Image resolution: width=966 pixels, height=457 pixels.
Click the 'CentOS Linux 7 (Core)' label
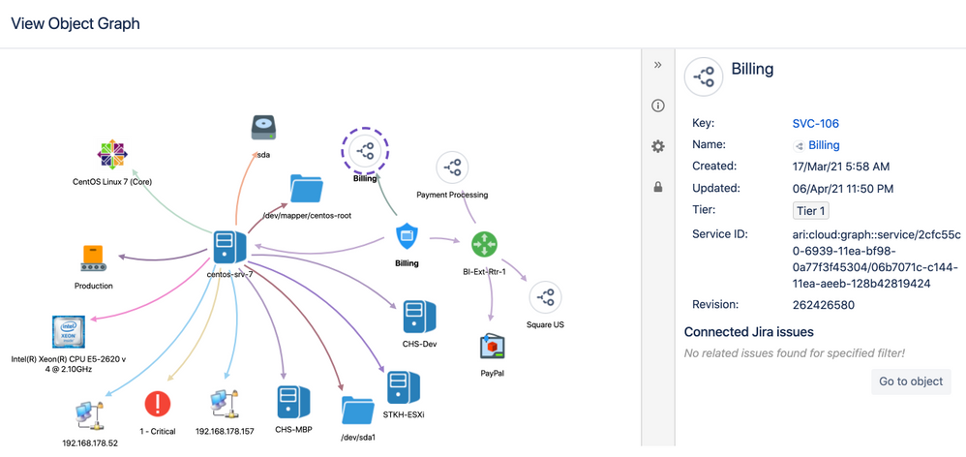click(112, 182)
